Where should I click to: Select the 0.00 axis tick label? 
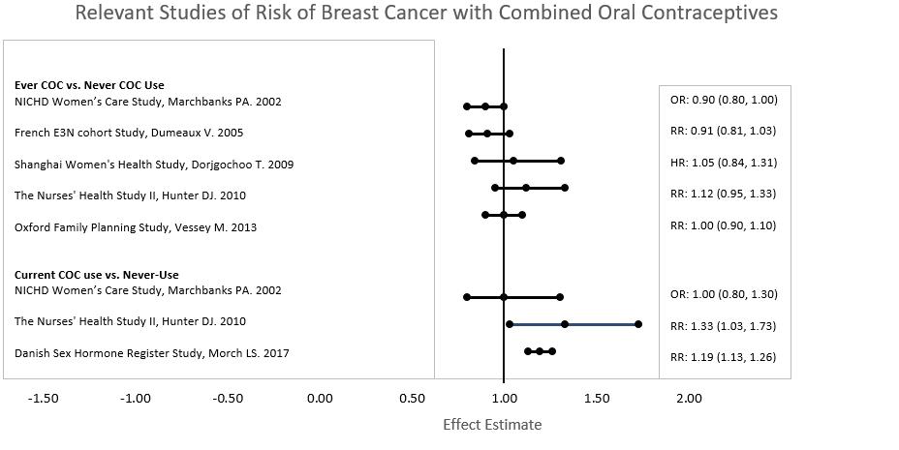[x=320, y=398]
